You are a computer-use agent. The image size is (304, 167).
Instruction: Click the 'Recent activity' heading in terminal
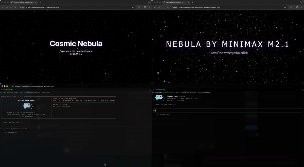(60, 104)
